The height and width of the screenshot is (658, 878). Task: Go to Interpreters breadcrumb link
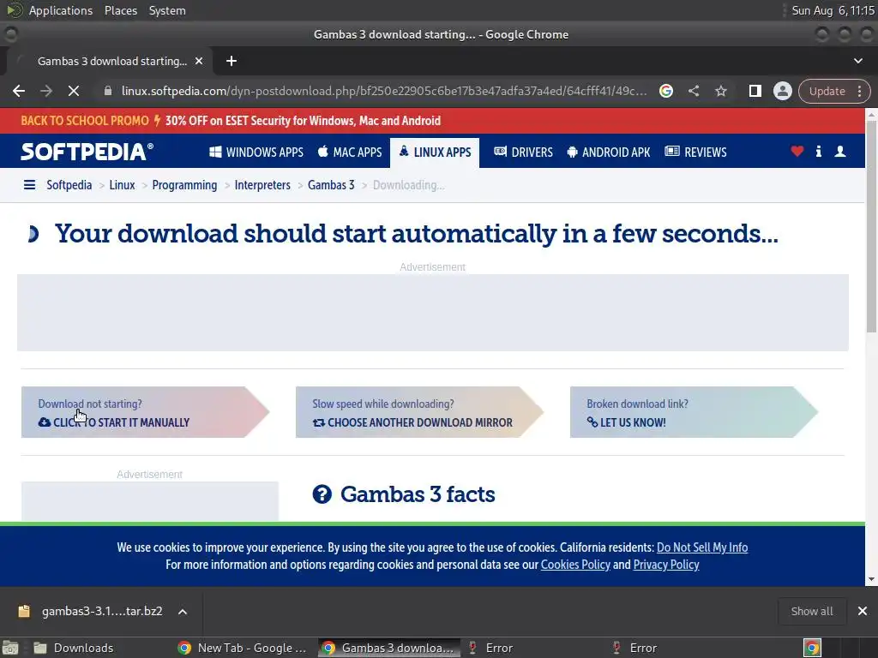pos(262,185)
